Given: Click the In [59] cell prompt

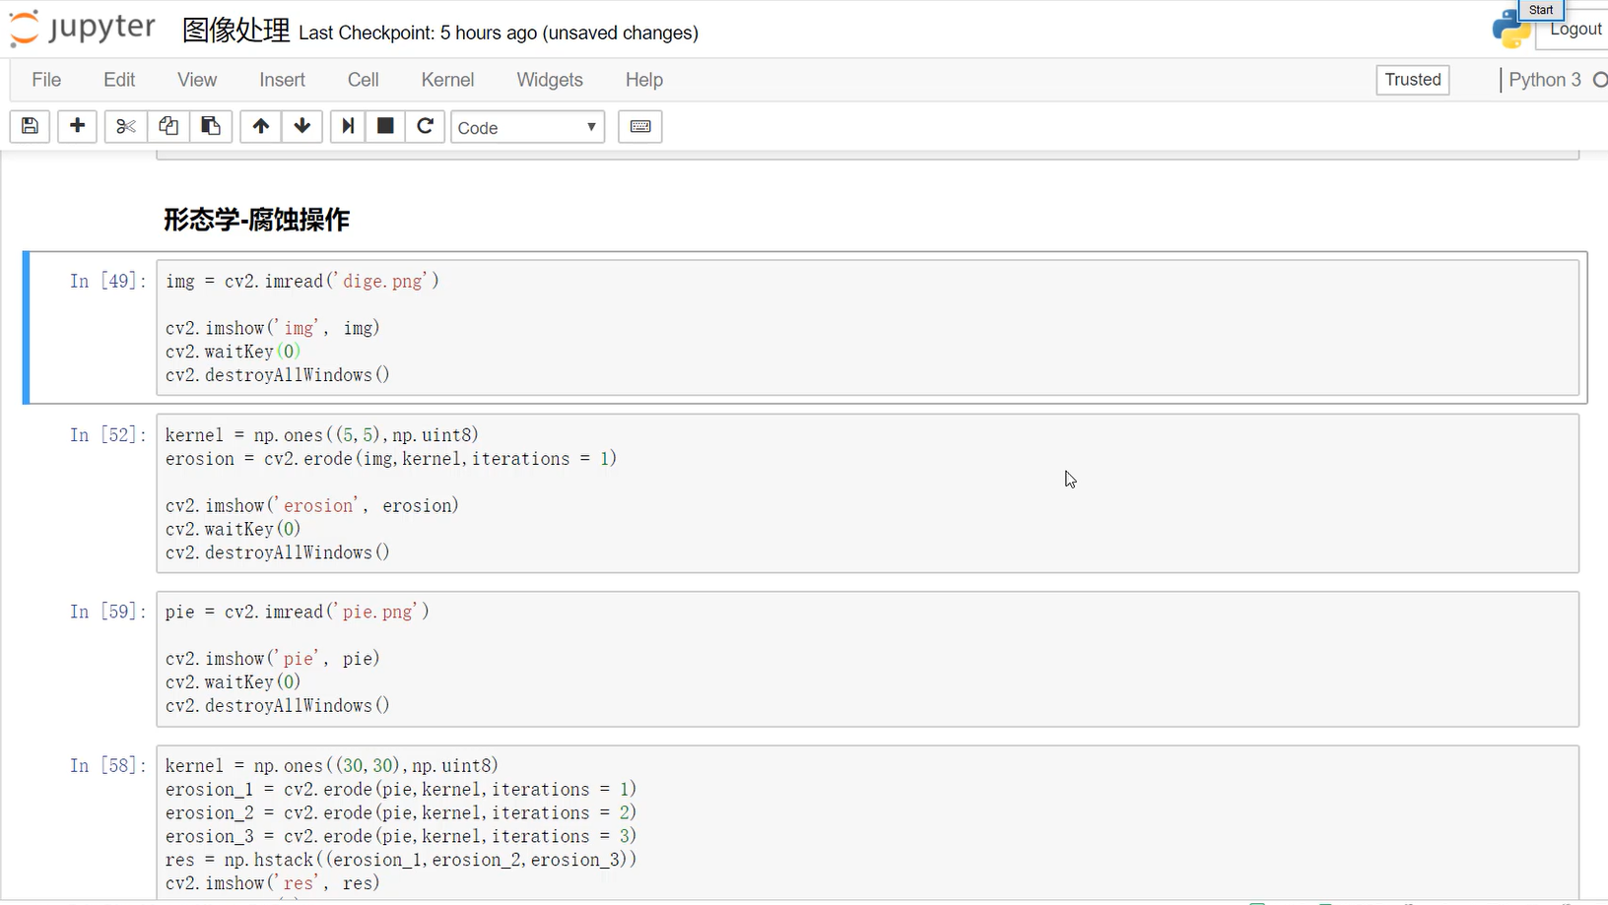Looking at the screenshot, I should [107, 612].
